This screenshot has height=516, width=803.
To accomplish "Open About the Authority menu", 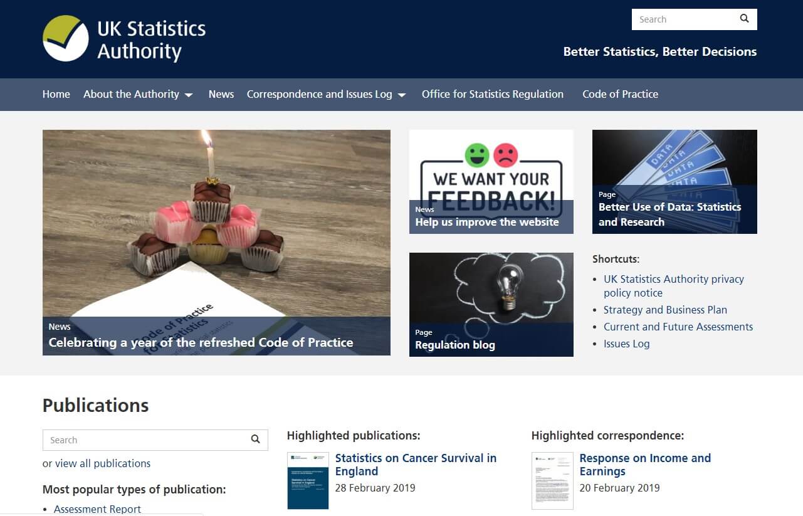I will (131, 94).
